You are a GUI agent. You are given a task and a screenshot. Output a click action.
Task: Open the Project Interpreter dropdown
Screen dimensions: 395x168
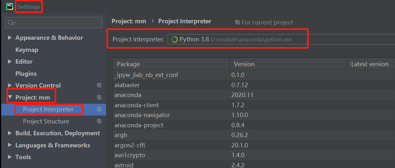(281, 39)
